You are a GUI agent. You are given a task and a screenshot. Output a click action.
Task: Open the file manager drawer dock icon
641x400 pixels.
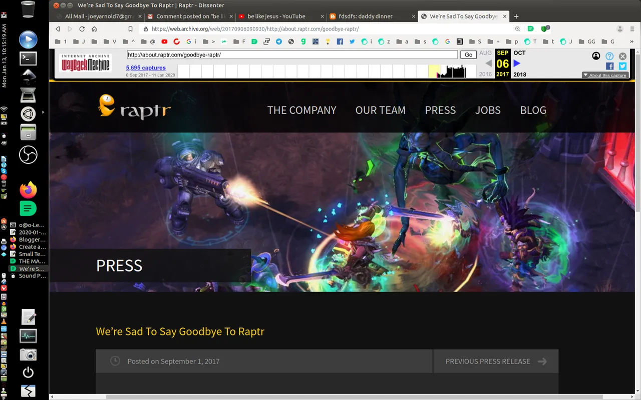(29, 132)
